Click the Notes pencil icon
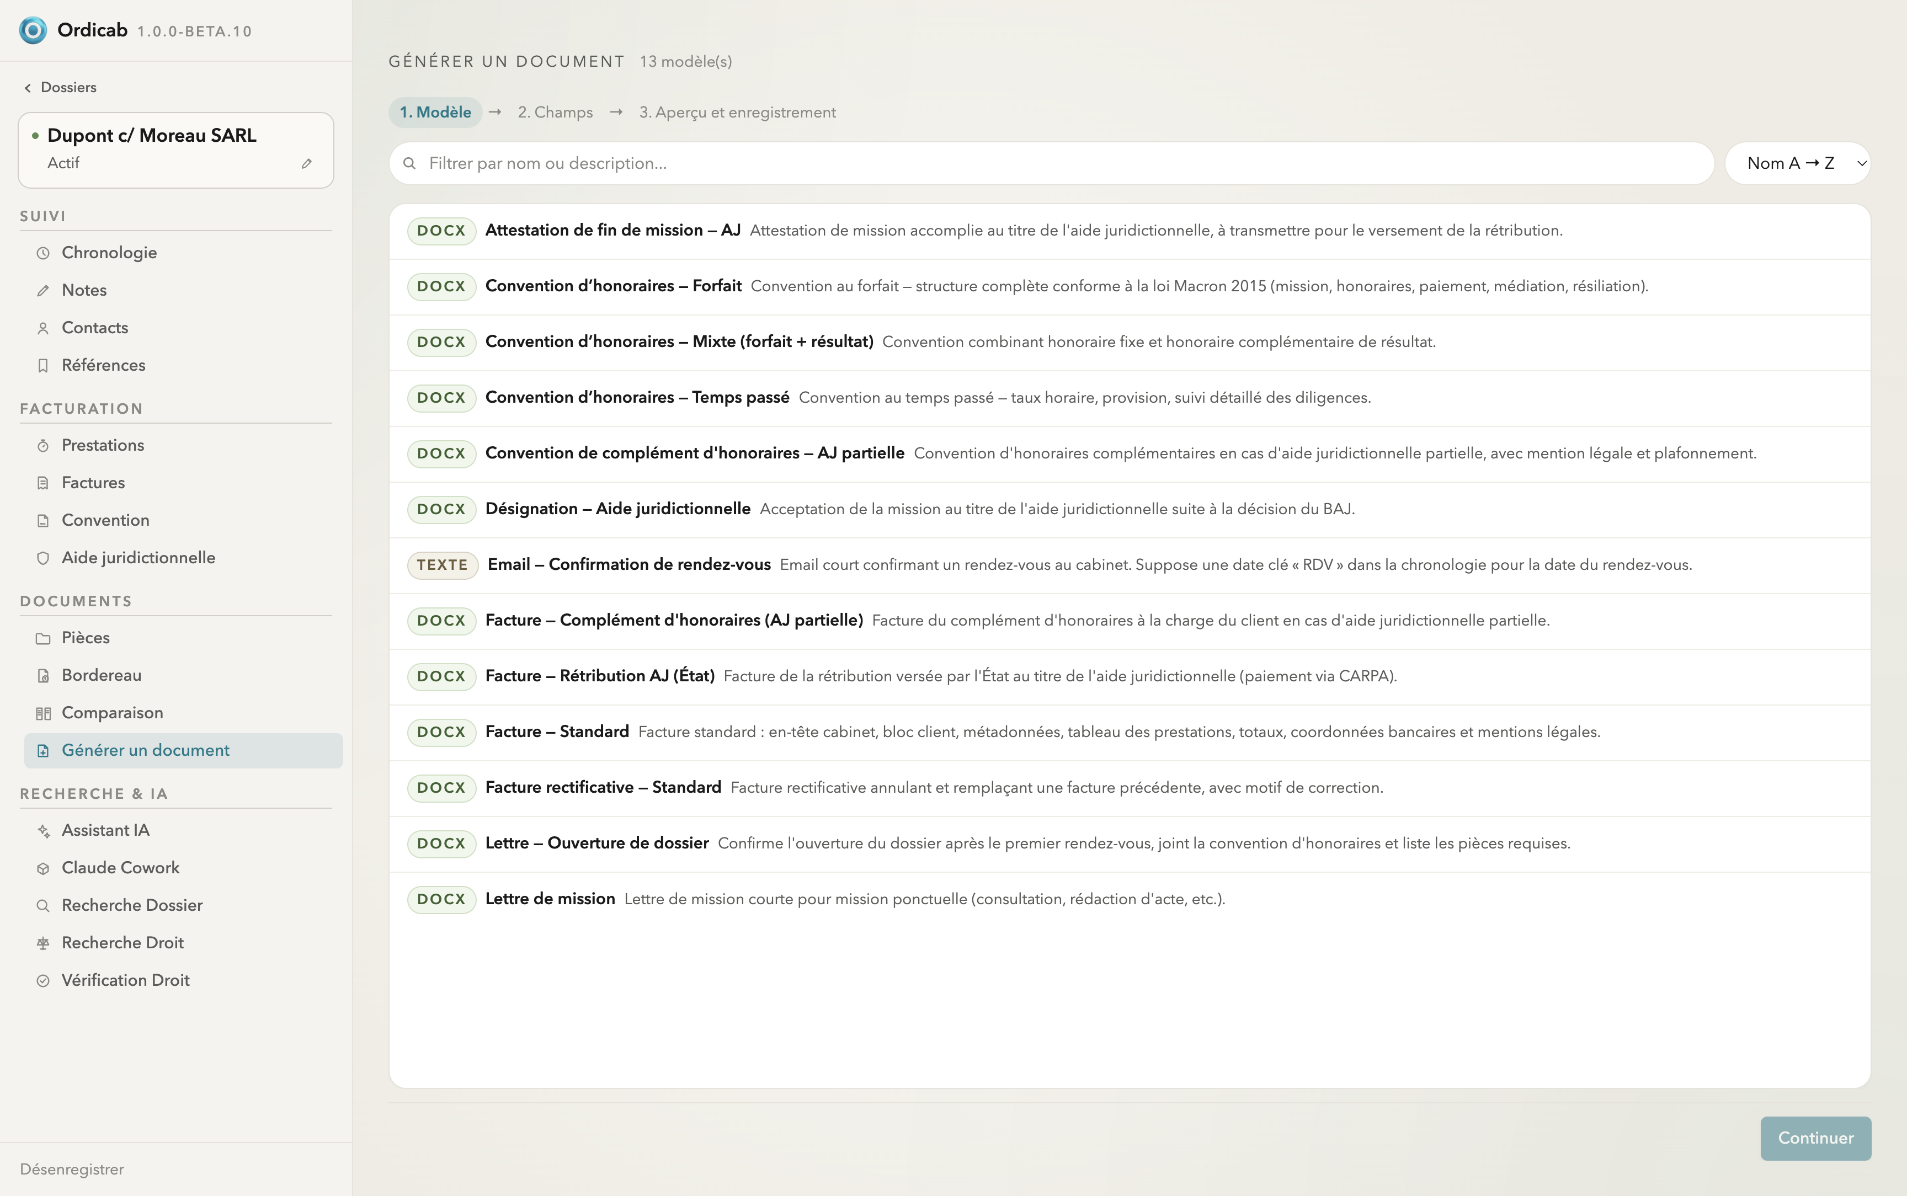This screenshot has height=1196, width=1907. pos(44,290)
